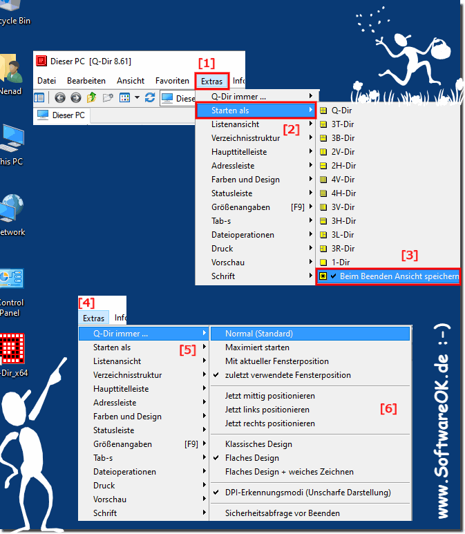Click the new folder toolbar icon
Viewport: 465px width, 534px height.
coord(108,98)
